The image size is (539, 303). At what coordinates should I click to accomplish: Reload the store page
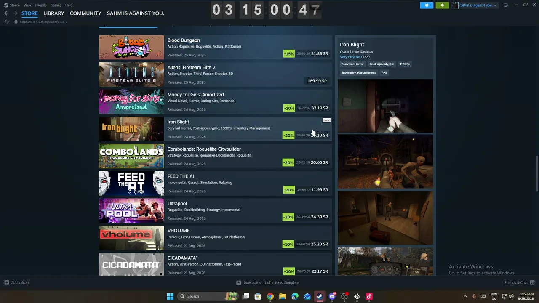(x=7, y=22)
